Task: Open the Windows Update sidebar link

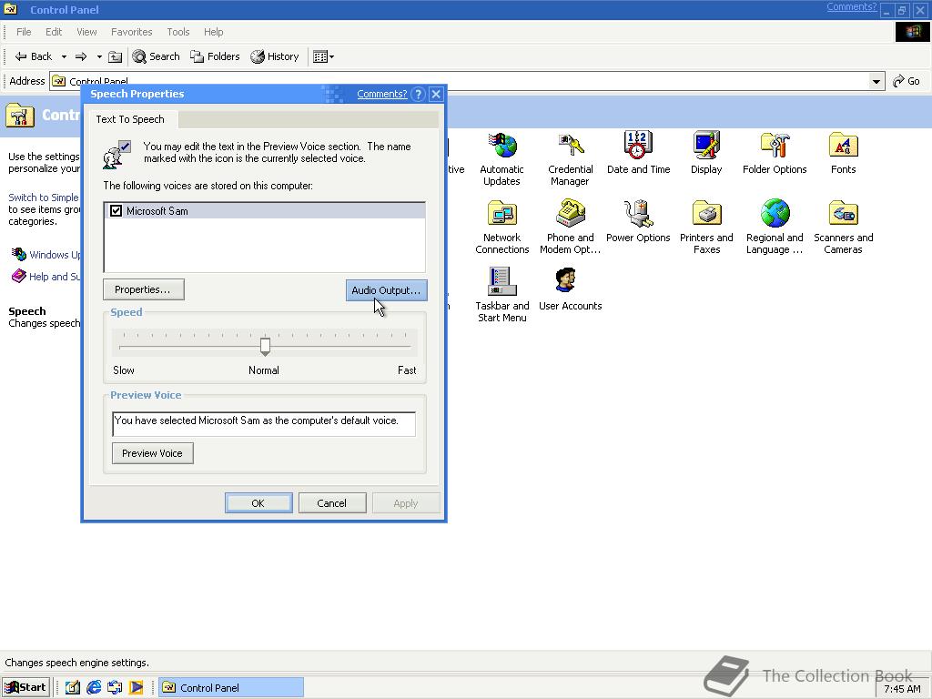Action: (x=47, y=255)
